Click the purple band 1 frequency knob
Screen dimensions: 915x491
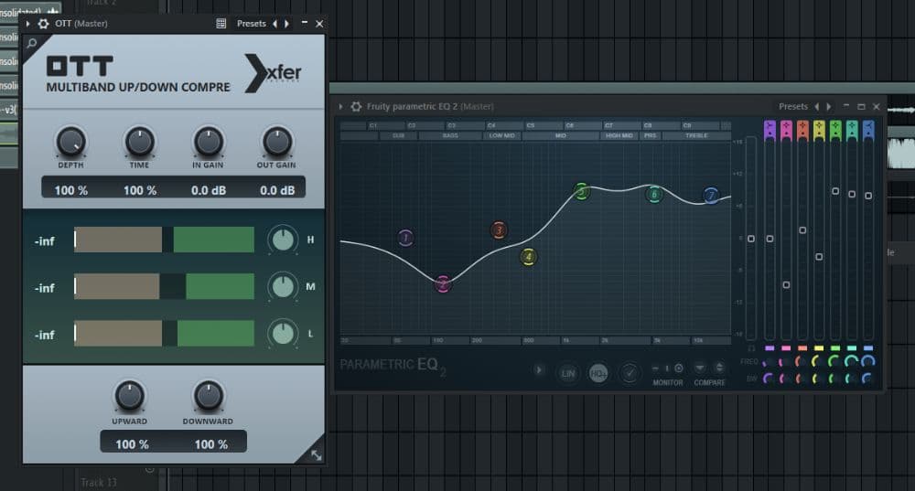coord(769,362)
